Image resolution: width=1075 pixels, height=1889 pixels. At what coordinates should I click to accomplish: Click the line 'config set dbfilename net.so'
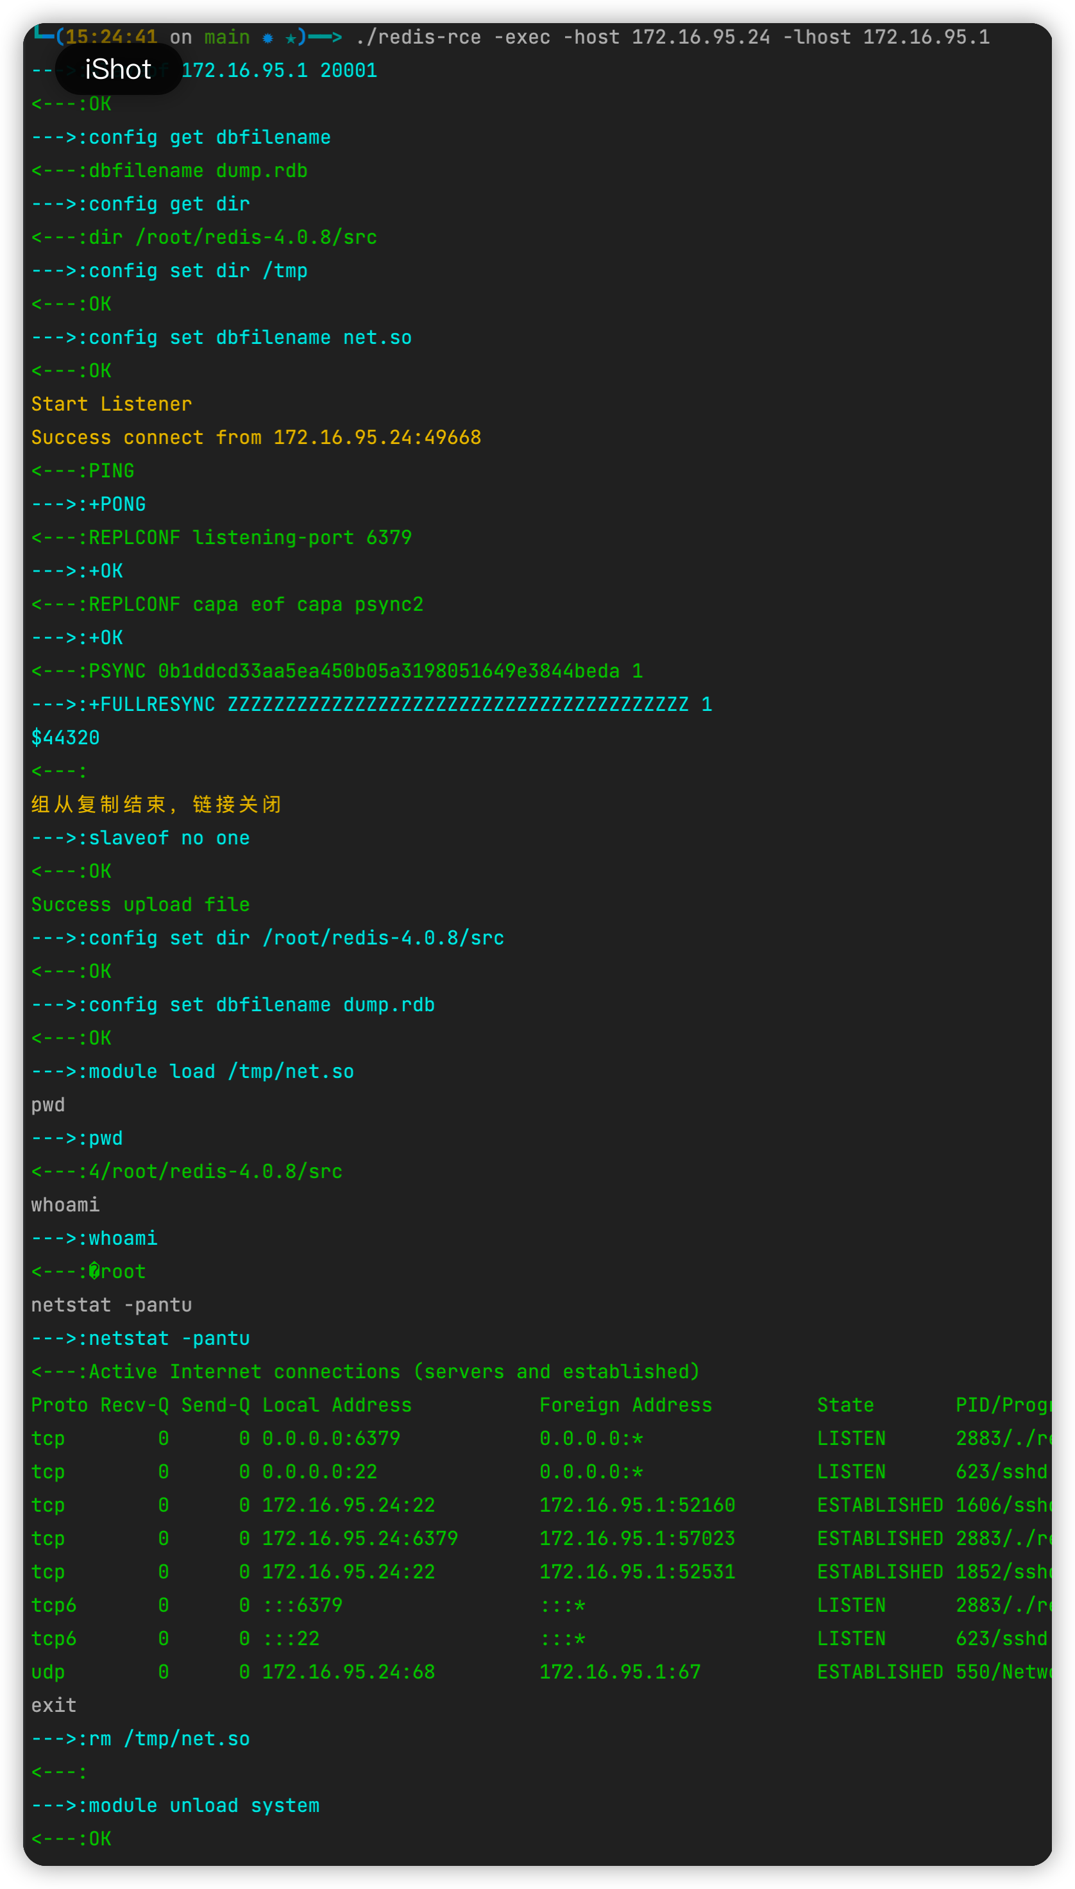(x=221, y=338)
